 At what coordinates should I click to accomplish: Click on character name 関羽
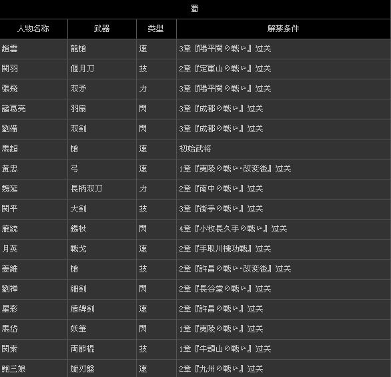coord(10,69)
